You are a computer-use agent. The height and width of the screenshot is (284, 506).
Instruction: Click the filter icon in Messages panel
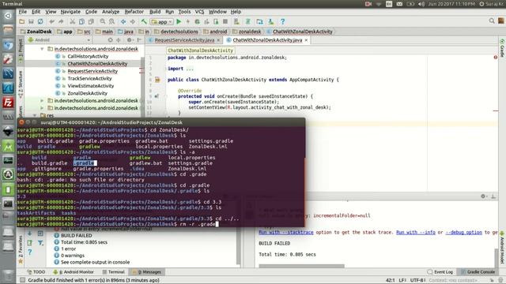click(40, 243)
